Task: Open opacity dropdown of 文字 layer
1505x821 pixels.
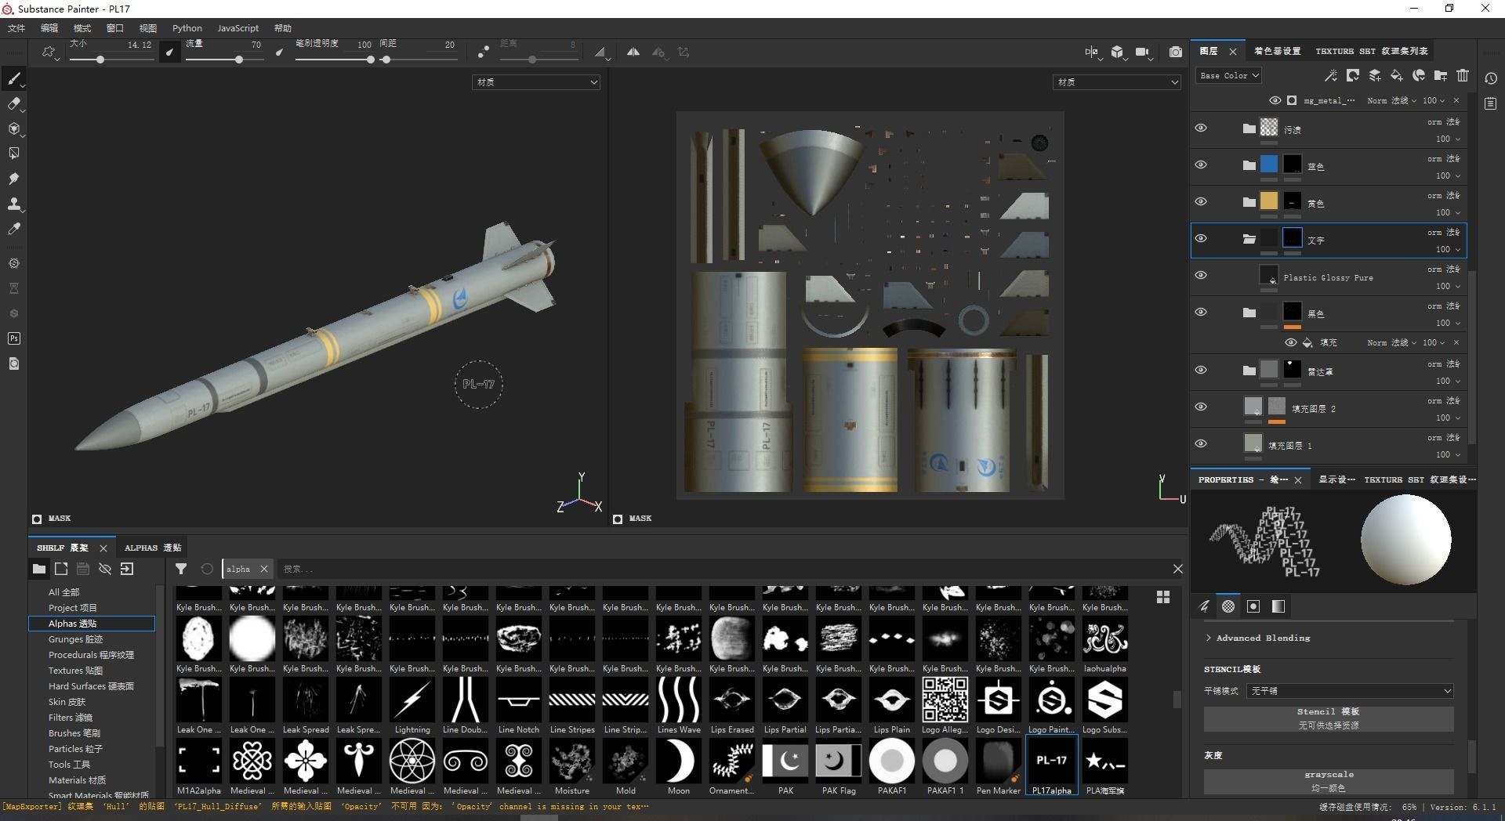Action: (x=1447, y=249)
